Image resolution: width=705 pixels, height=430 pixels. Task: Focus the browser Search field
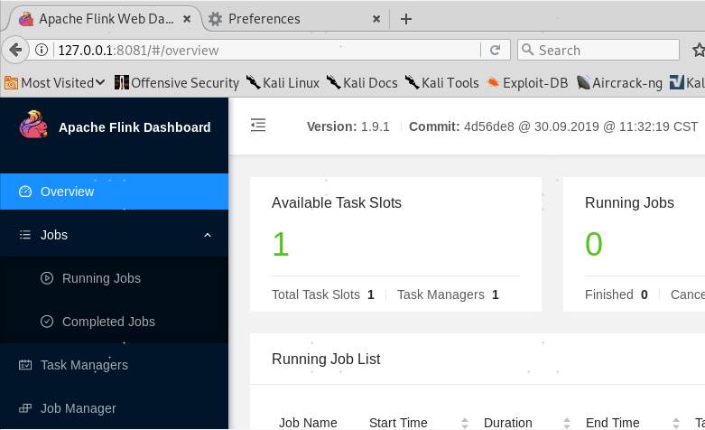[598, 50]
